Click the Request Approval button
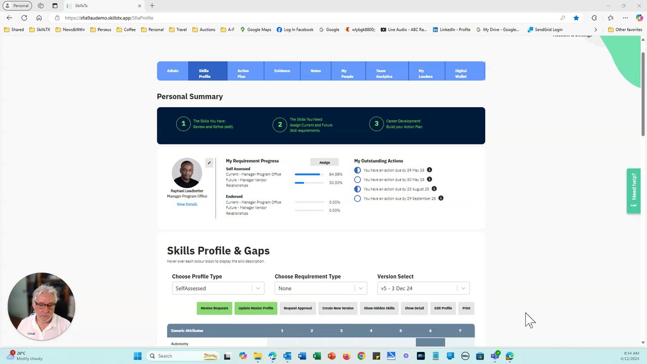The height and width of the screenshot is (364, 647). [298, 308]
